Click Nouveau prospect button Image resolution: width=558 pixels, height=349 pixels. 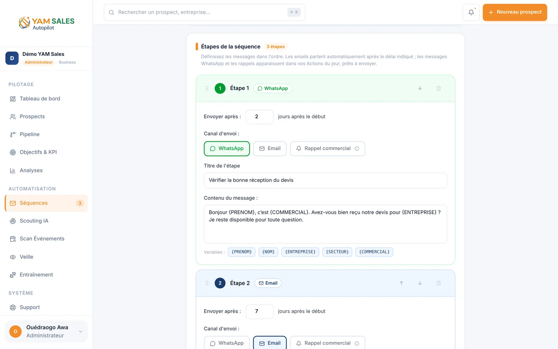pos(515,12)
